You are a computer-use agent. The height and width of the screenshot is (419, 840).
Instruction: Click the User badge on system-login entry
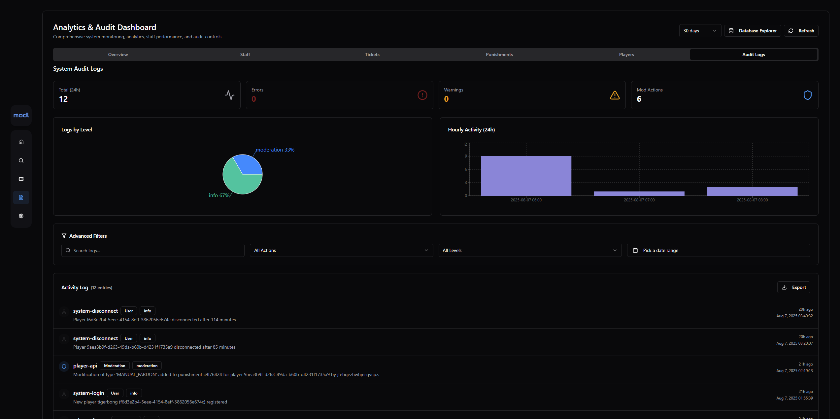(x=115, y=393)
